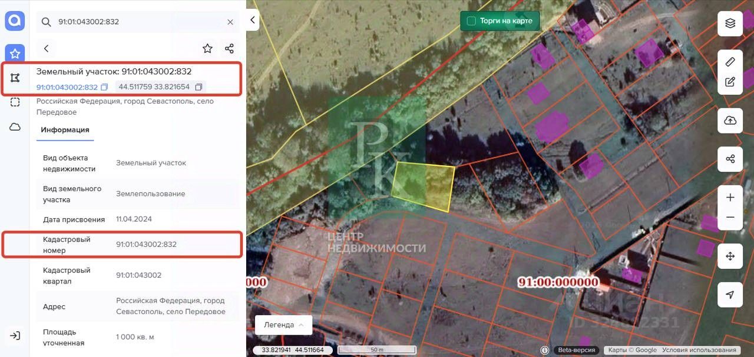Go back using the left arrow
Screen dimensions: 754x357
click(x=47, y=48)
